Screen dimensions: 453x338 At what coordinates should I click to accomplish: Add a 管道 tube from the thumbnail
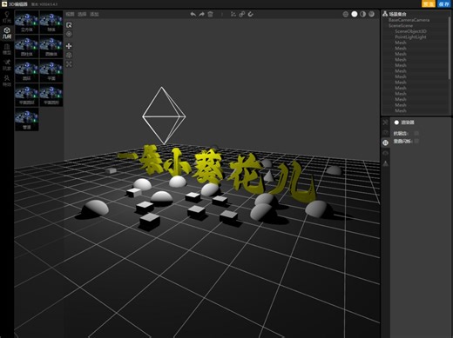(x=27, y=119)
